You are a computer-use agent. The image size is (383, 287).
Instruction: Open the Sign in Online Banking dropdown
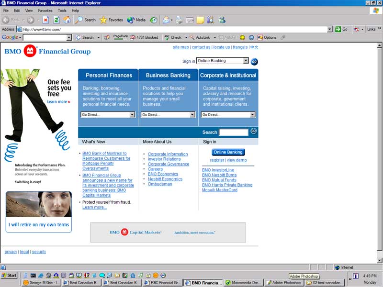click(x=246, y=61)
